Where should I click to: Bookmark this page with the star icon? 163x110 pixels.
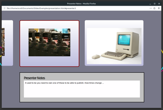click(154, 8)
